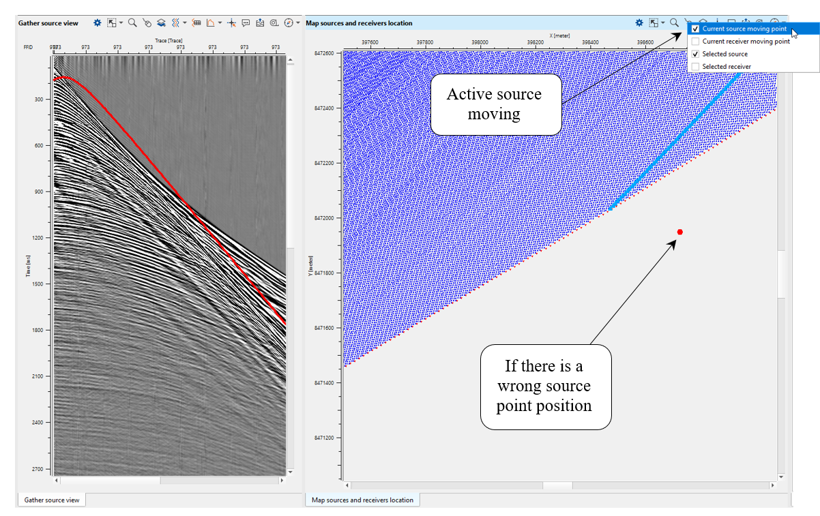Uncheck Current source moving point
The width and height of the screenshot is (820, 516).
click(x=695, y=29)
